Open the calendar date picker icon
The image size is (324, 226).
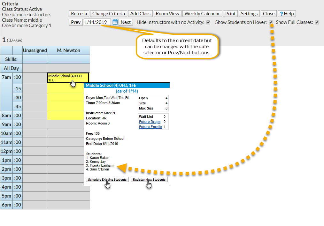[115, 22]
